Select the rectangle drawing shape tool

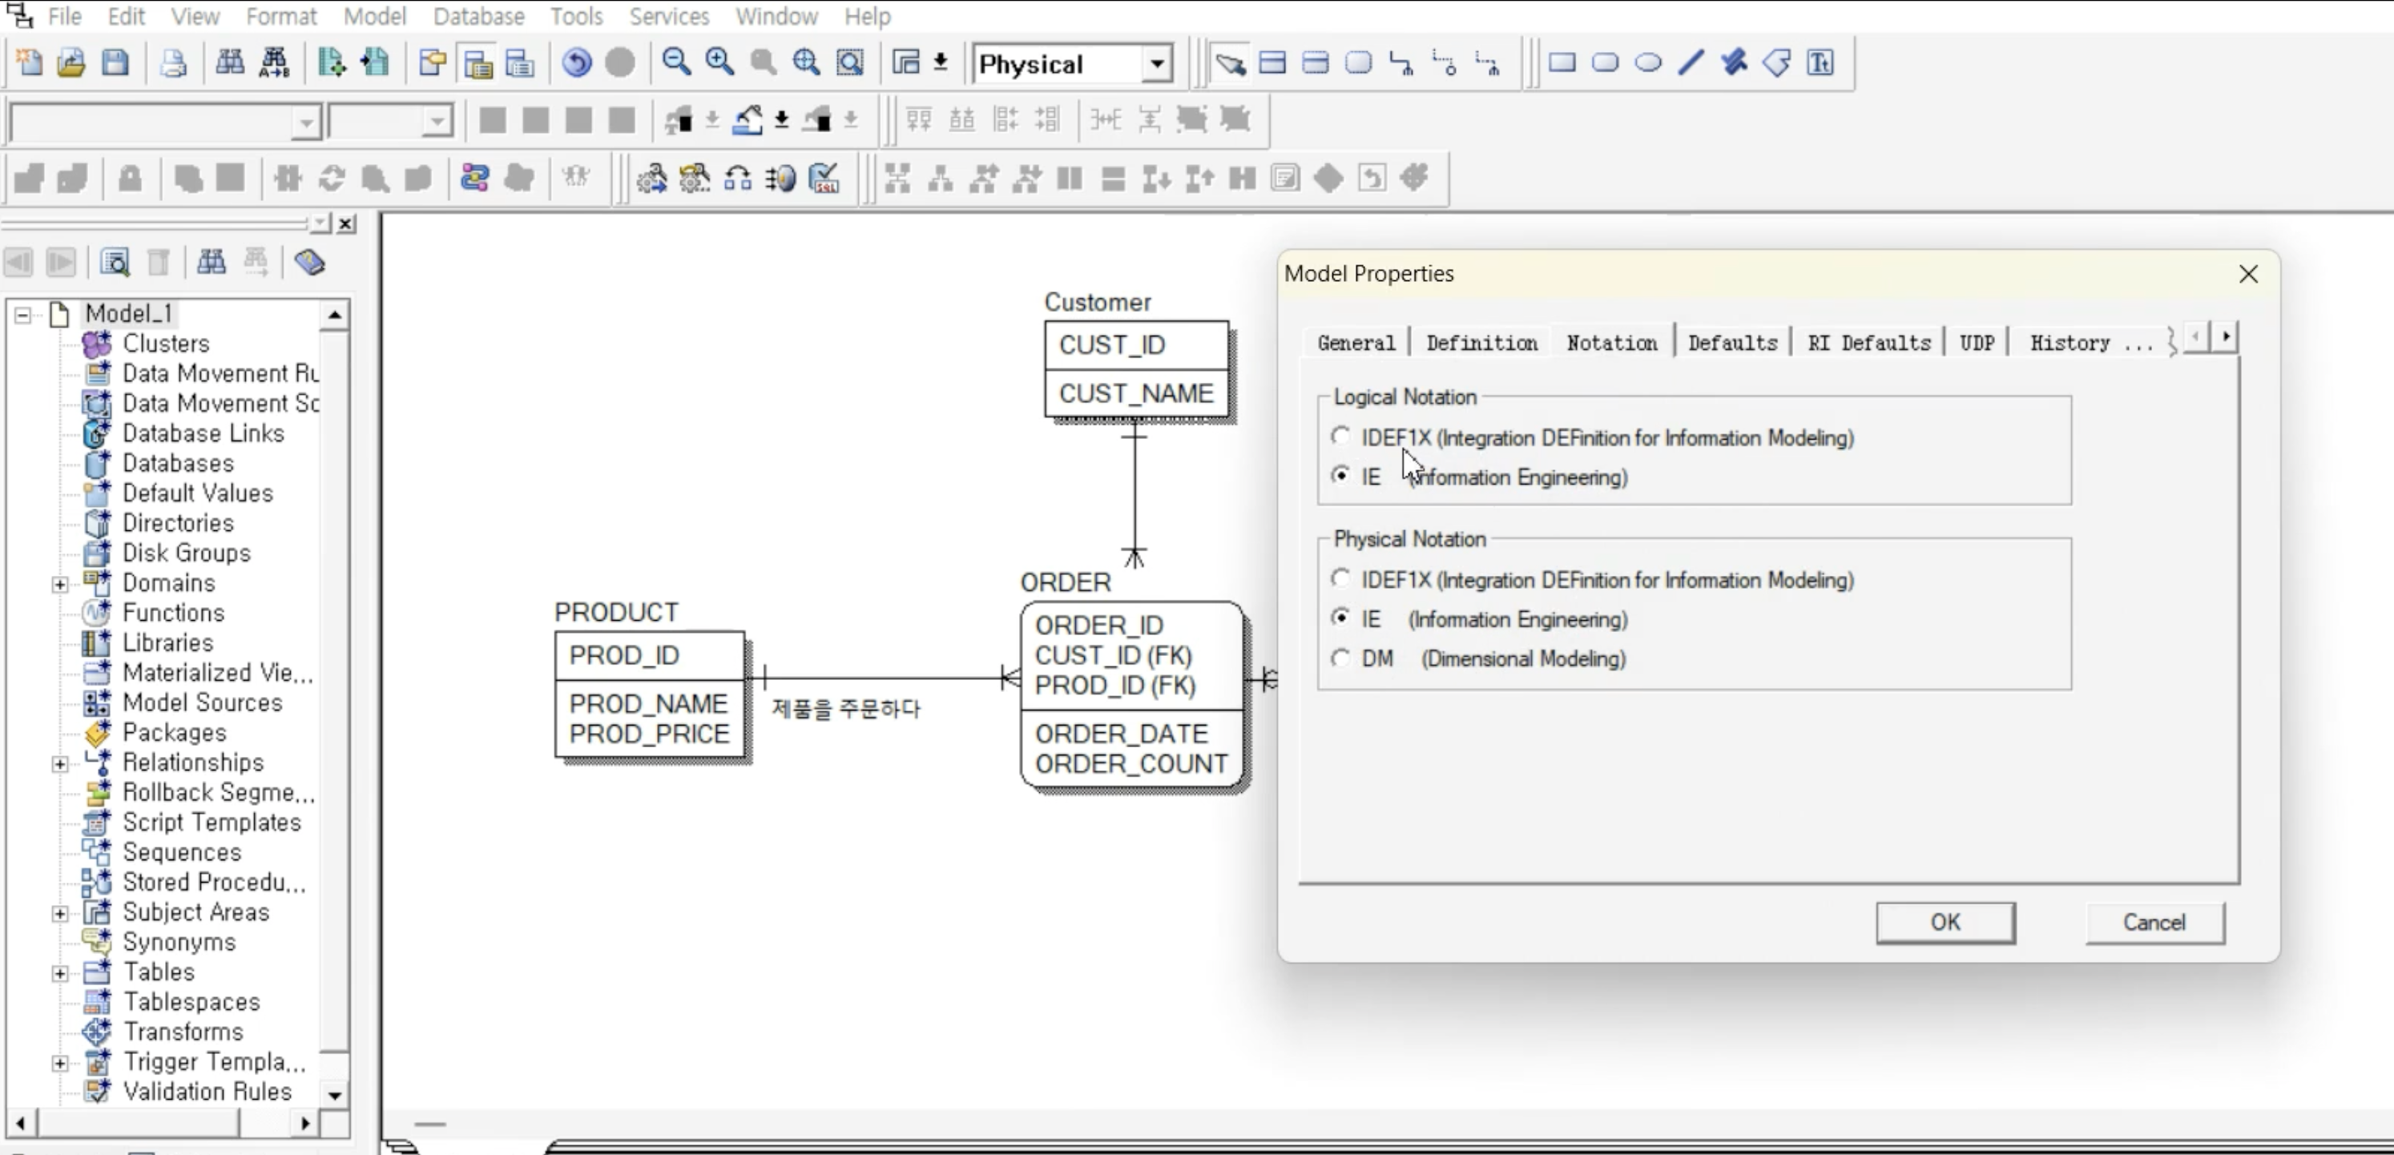click(x=1562, y=63)
